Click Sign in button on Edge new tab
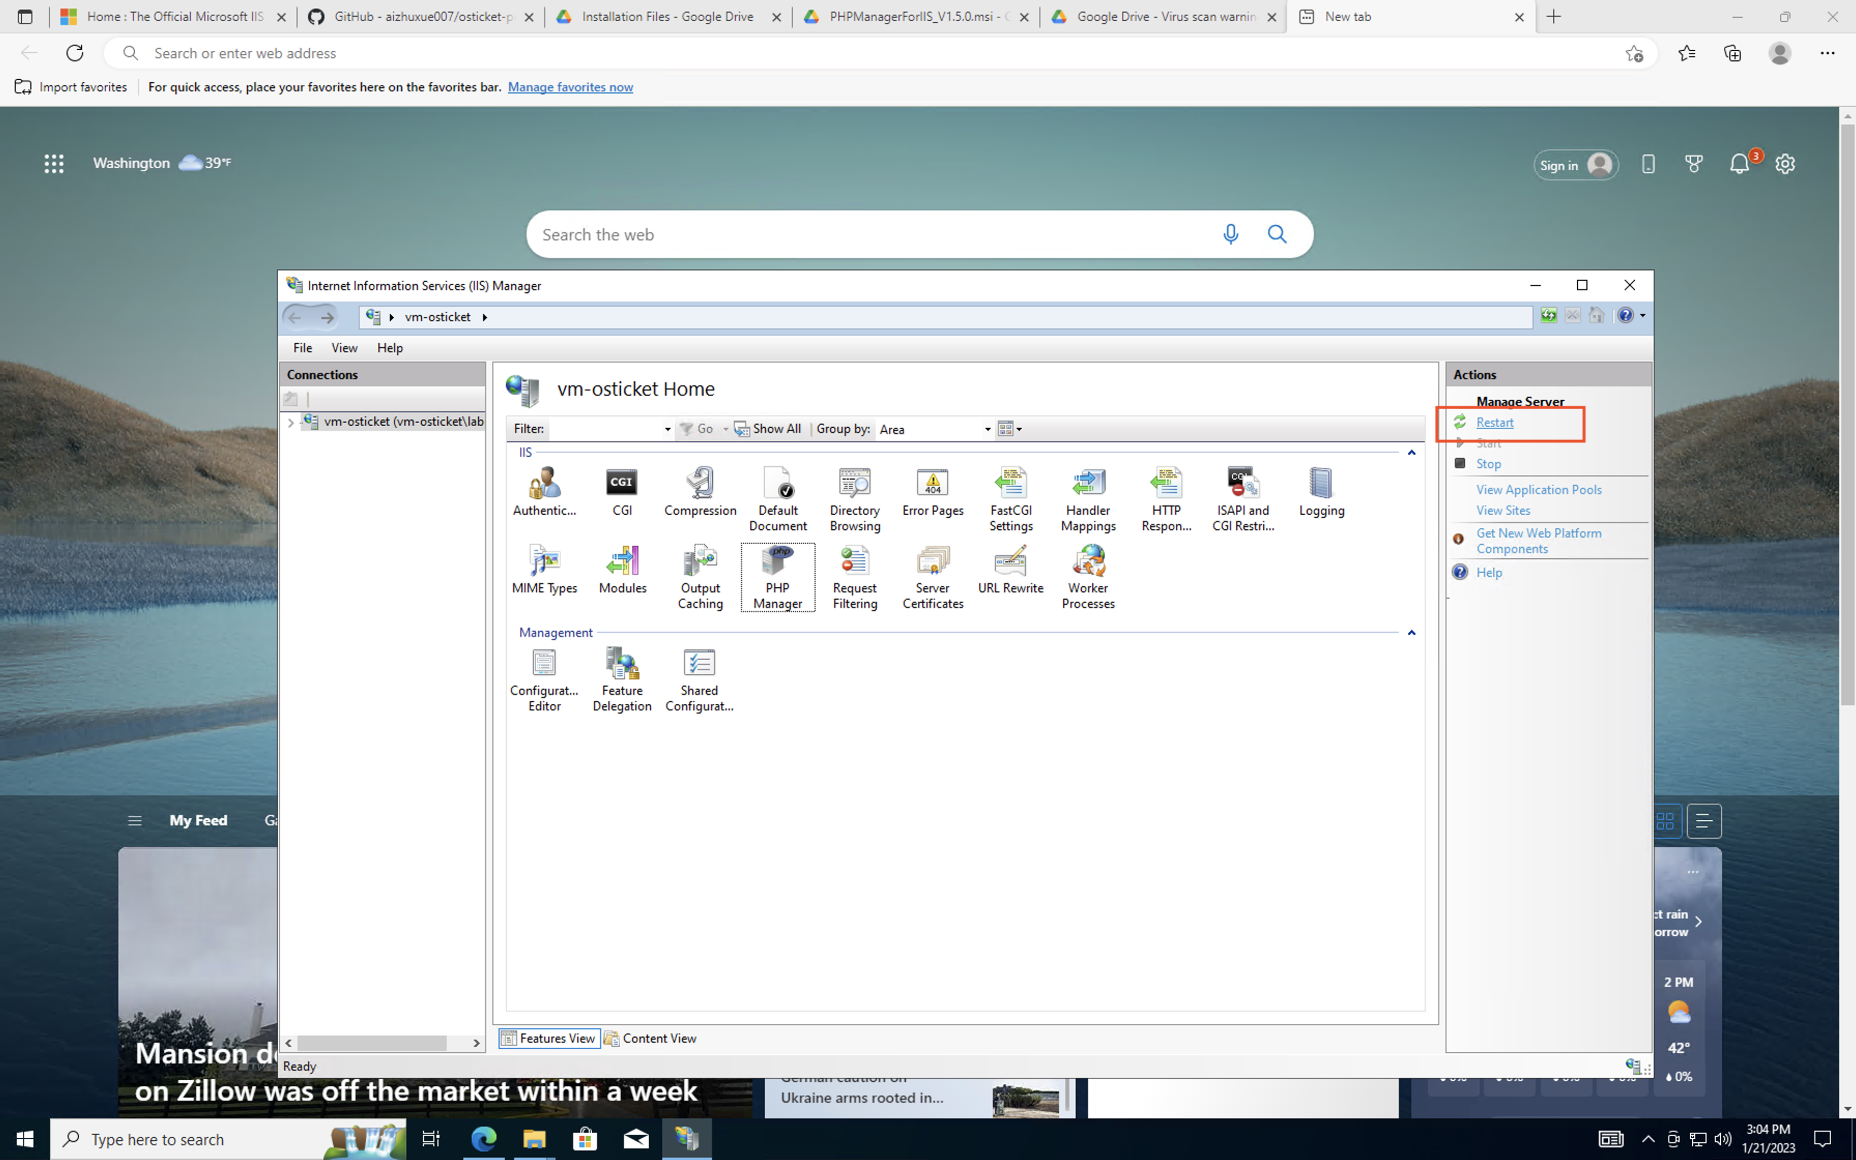This screenshot has height=1160, width=1856. (1575, 165)
